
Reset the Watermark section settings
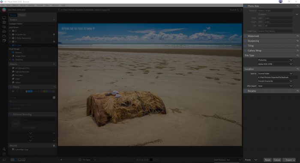(297, 36)
